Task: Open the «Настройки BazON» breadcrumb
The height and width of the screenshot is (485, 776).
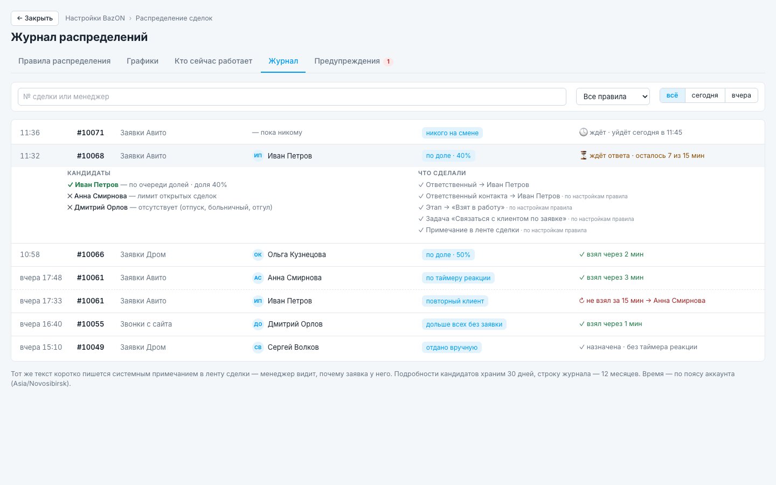Action: click(95, 18)
